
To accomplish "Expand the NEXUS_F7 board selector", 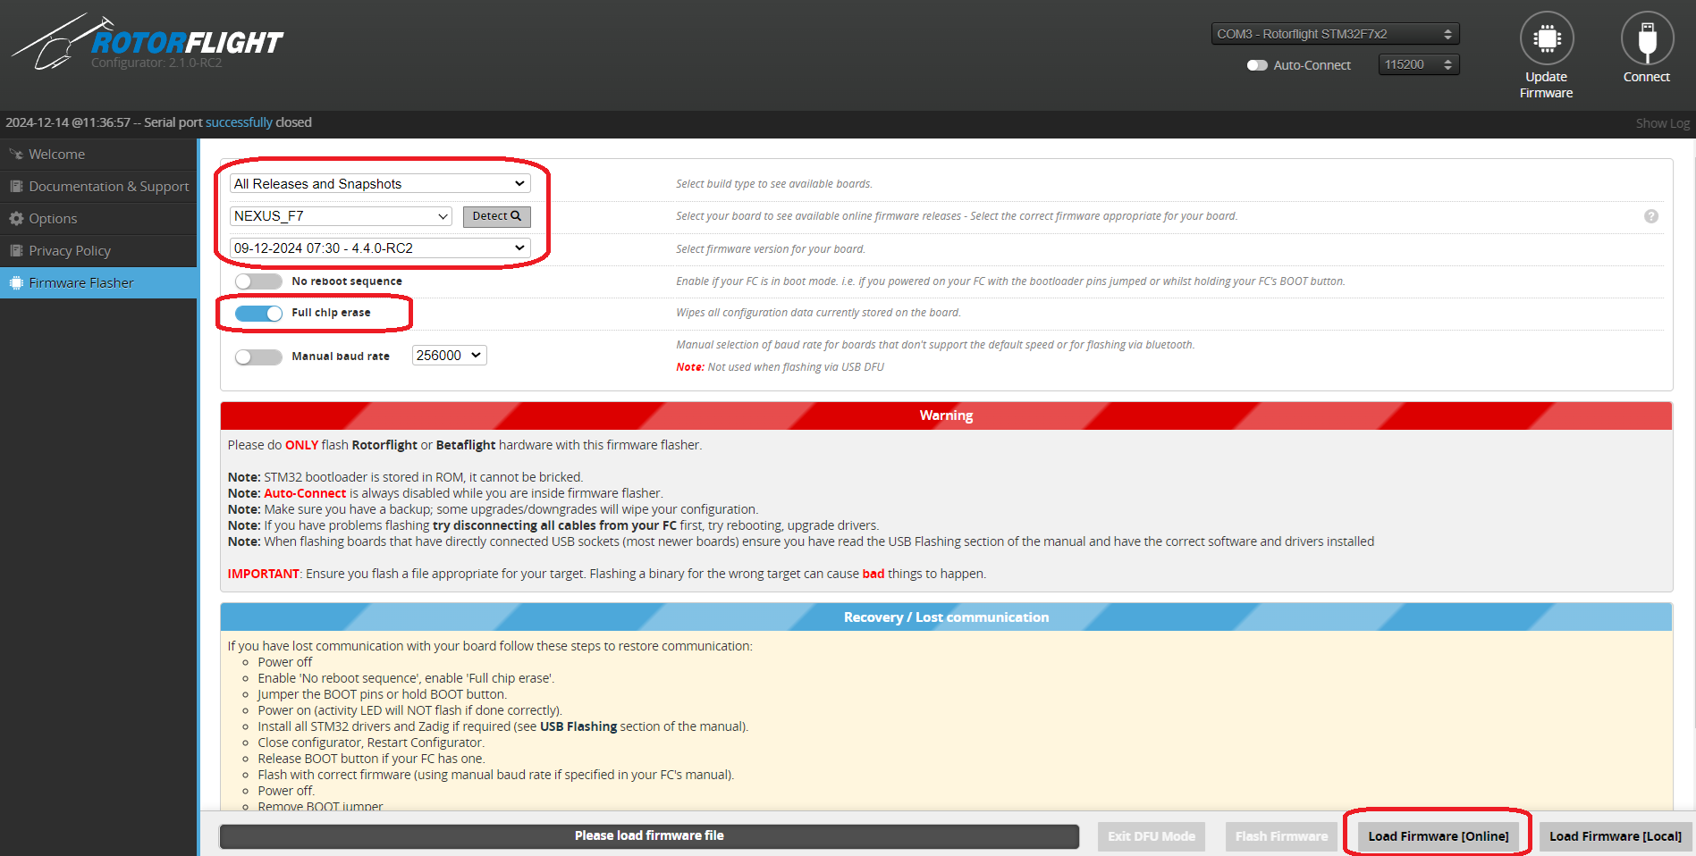I will [x=341, y=216].
